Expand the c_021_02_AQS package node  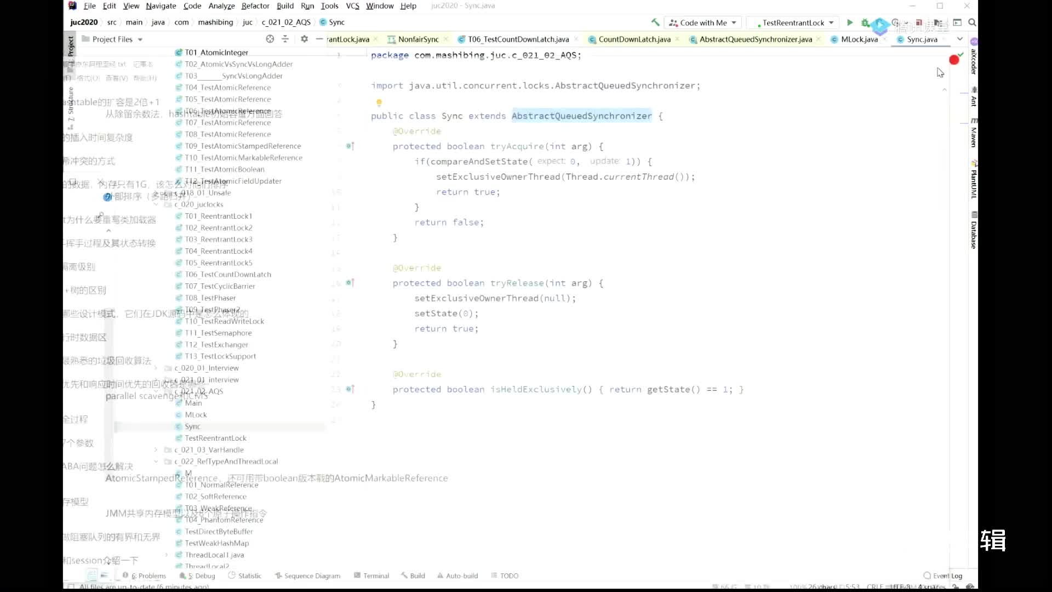click(x=157, y=391)
